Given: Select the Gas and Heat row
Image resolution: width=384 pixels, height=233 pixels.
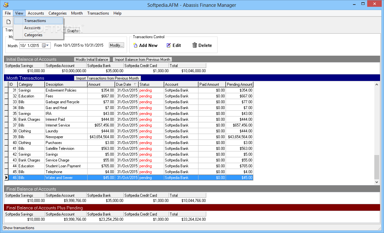Looking at the screenshot, I should [x=131, y=108].
